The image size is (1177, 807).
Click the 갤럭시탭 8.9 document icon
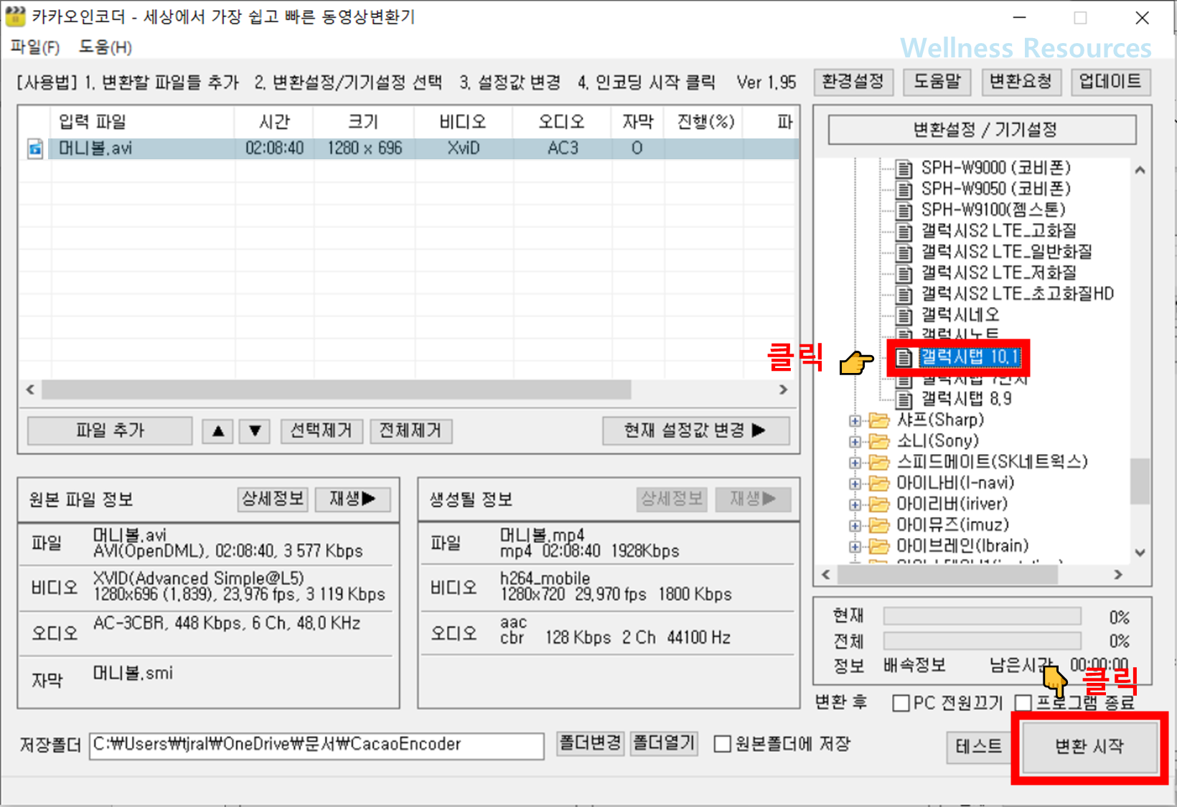pos(905,399)
